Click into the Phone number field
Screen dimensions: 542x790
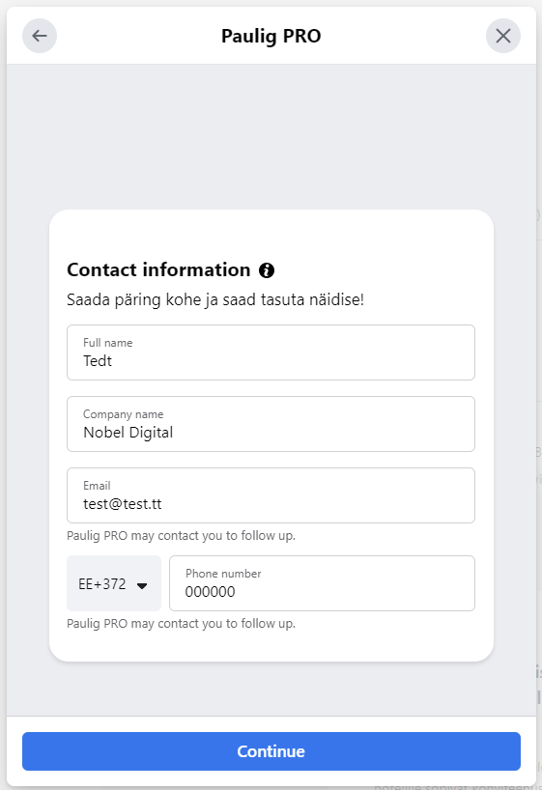coord(322,583)
